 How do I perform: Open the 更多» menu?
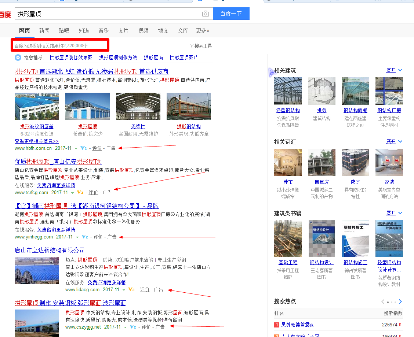203,30
